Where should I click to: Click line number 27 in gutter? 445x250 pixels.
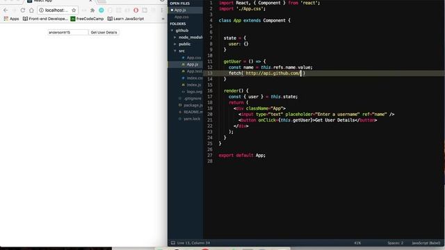pyautogui.click(x=210, y=156)
